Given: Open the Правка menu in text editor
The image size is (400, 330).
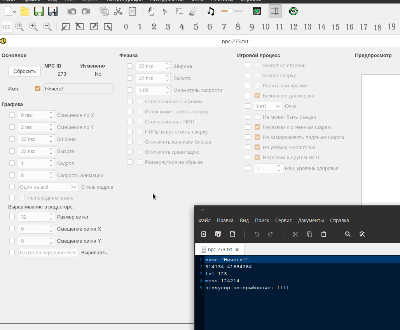Looking at the screenshot, I should tap(225, 221).
